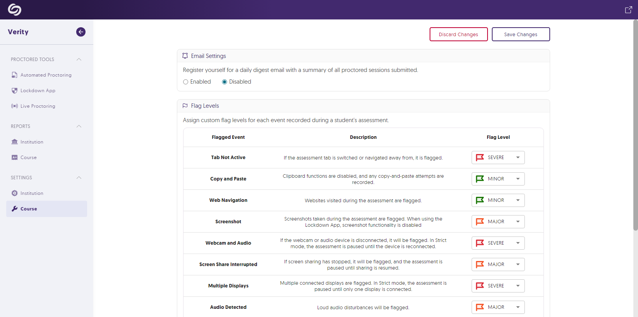The height and width of the screenshot is (317, 638).
Task: Click the Live Proctoring broadcast icon
Action: pos(14,106)
